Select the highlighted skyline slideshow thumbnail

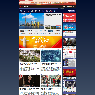click(x=59, y=27)
